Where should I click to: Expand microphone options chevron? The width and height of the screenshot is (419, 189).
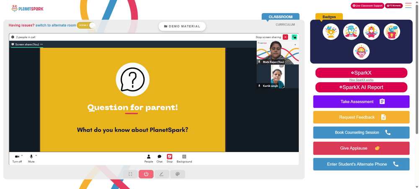click(x=36, y=155)
